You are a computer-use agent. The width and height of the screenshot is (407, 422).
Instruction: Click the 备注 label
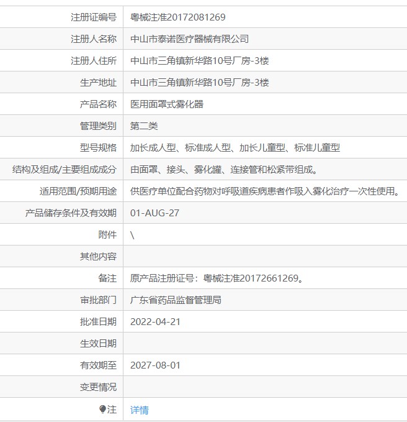pos(107,278)
